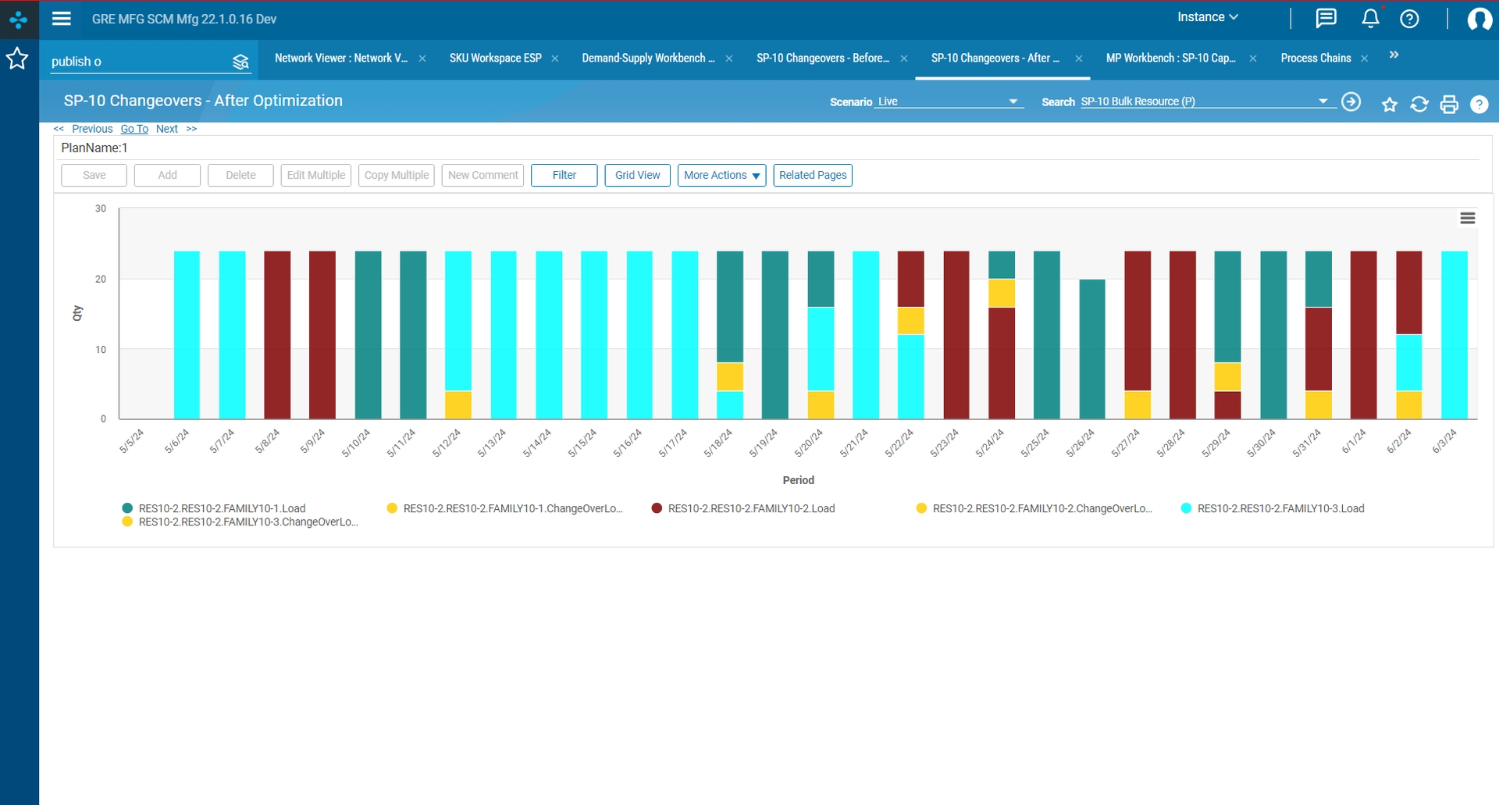Open the More Actions dropdown
This screenshot has width=1499, height=805.
click(721, 175)
